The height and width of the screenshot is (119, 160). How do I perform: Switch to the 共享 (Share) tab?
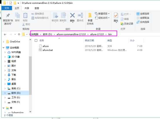27,8
